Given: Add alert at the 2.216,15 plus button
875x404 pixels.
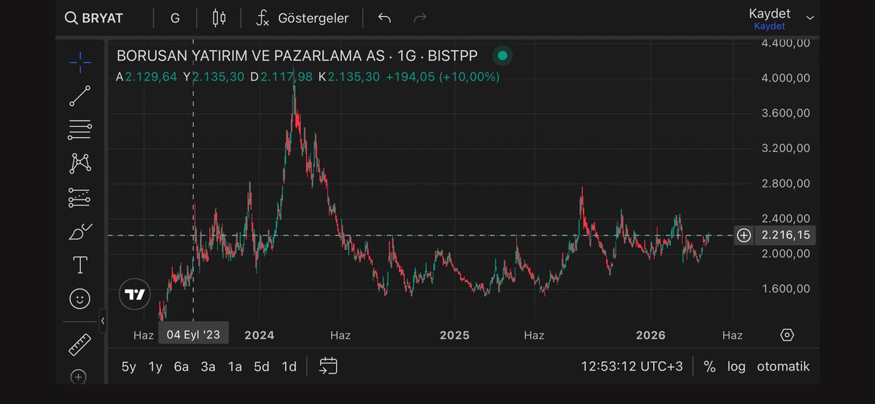Looking at the screenshot, I should [744, 235].
